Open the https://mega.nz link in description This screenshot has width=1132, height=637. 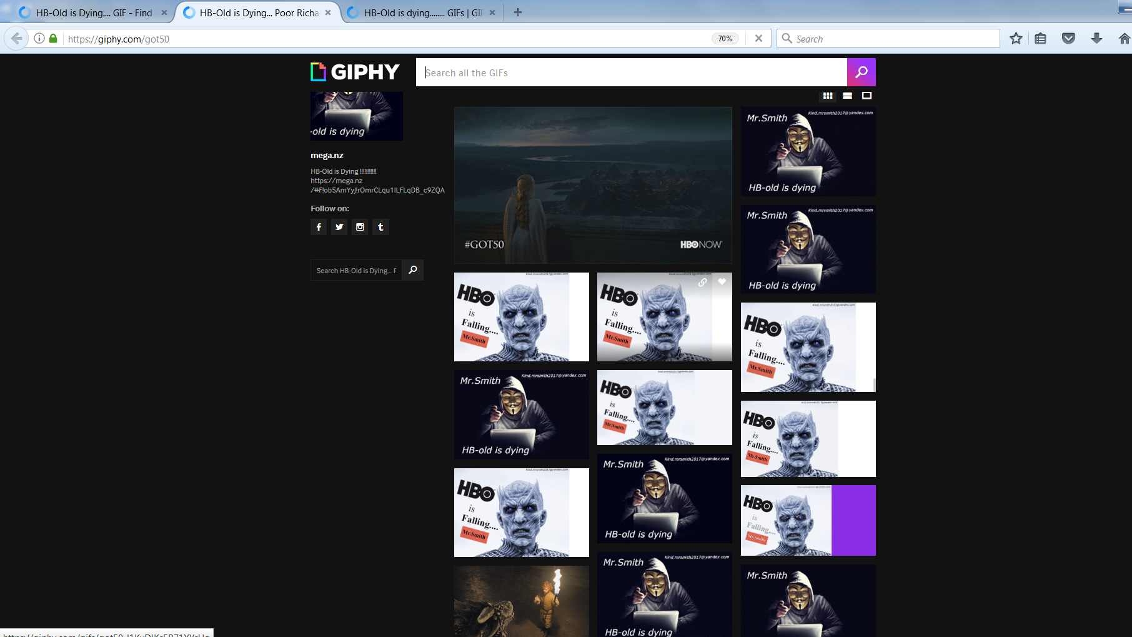click(377, 185)
